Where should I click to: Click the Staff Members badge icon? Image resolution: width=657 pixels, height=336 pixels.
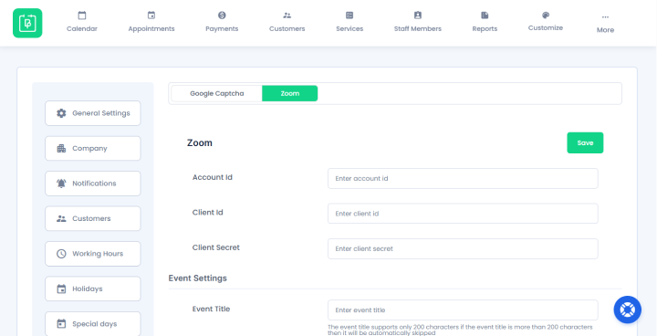pyautogui.click(x=418, y=16)
